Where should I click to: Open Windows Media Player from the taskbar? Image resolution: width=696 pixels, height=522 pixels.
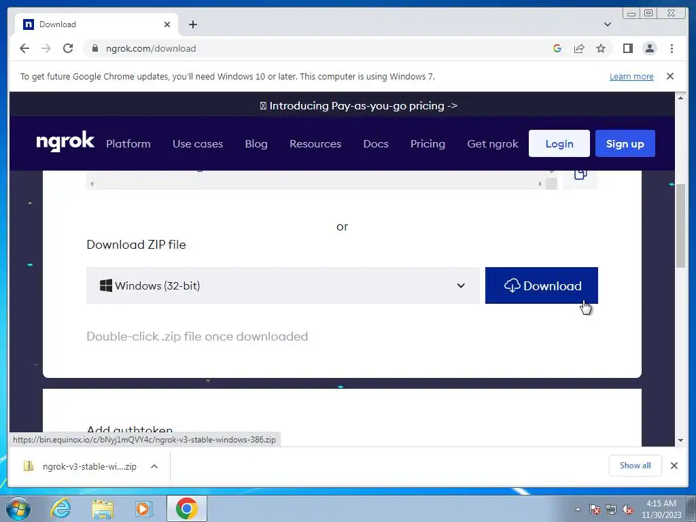tap(144, 508)
